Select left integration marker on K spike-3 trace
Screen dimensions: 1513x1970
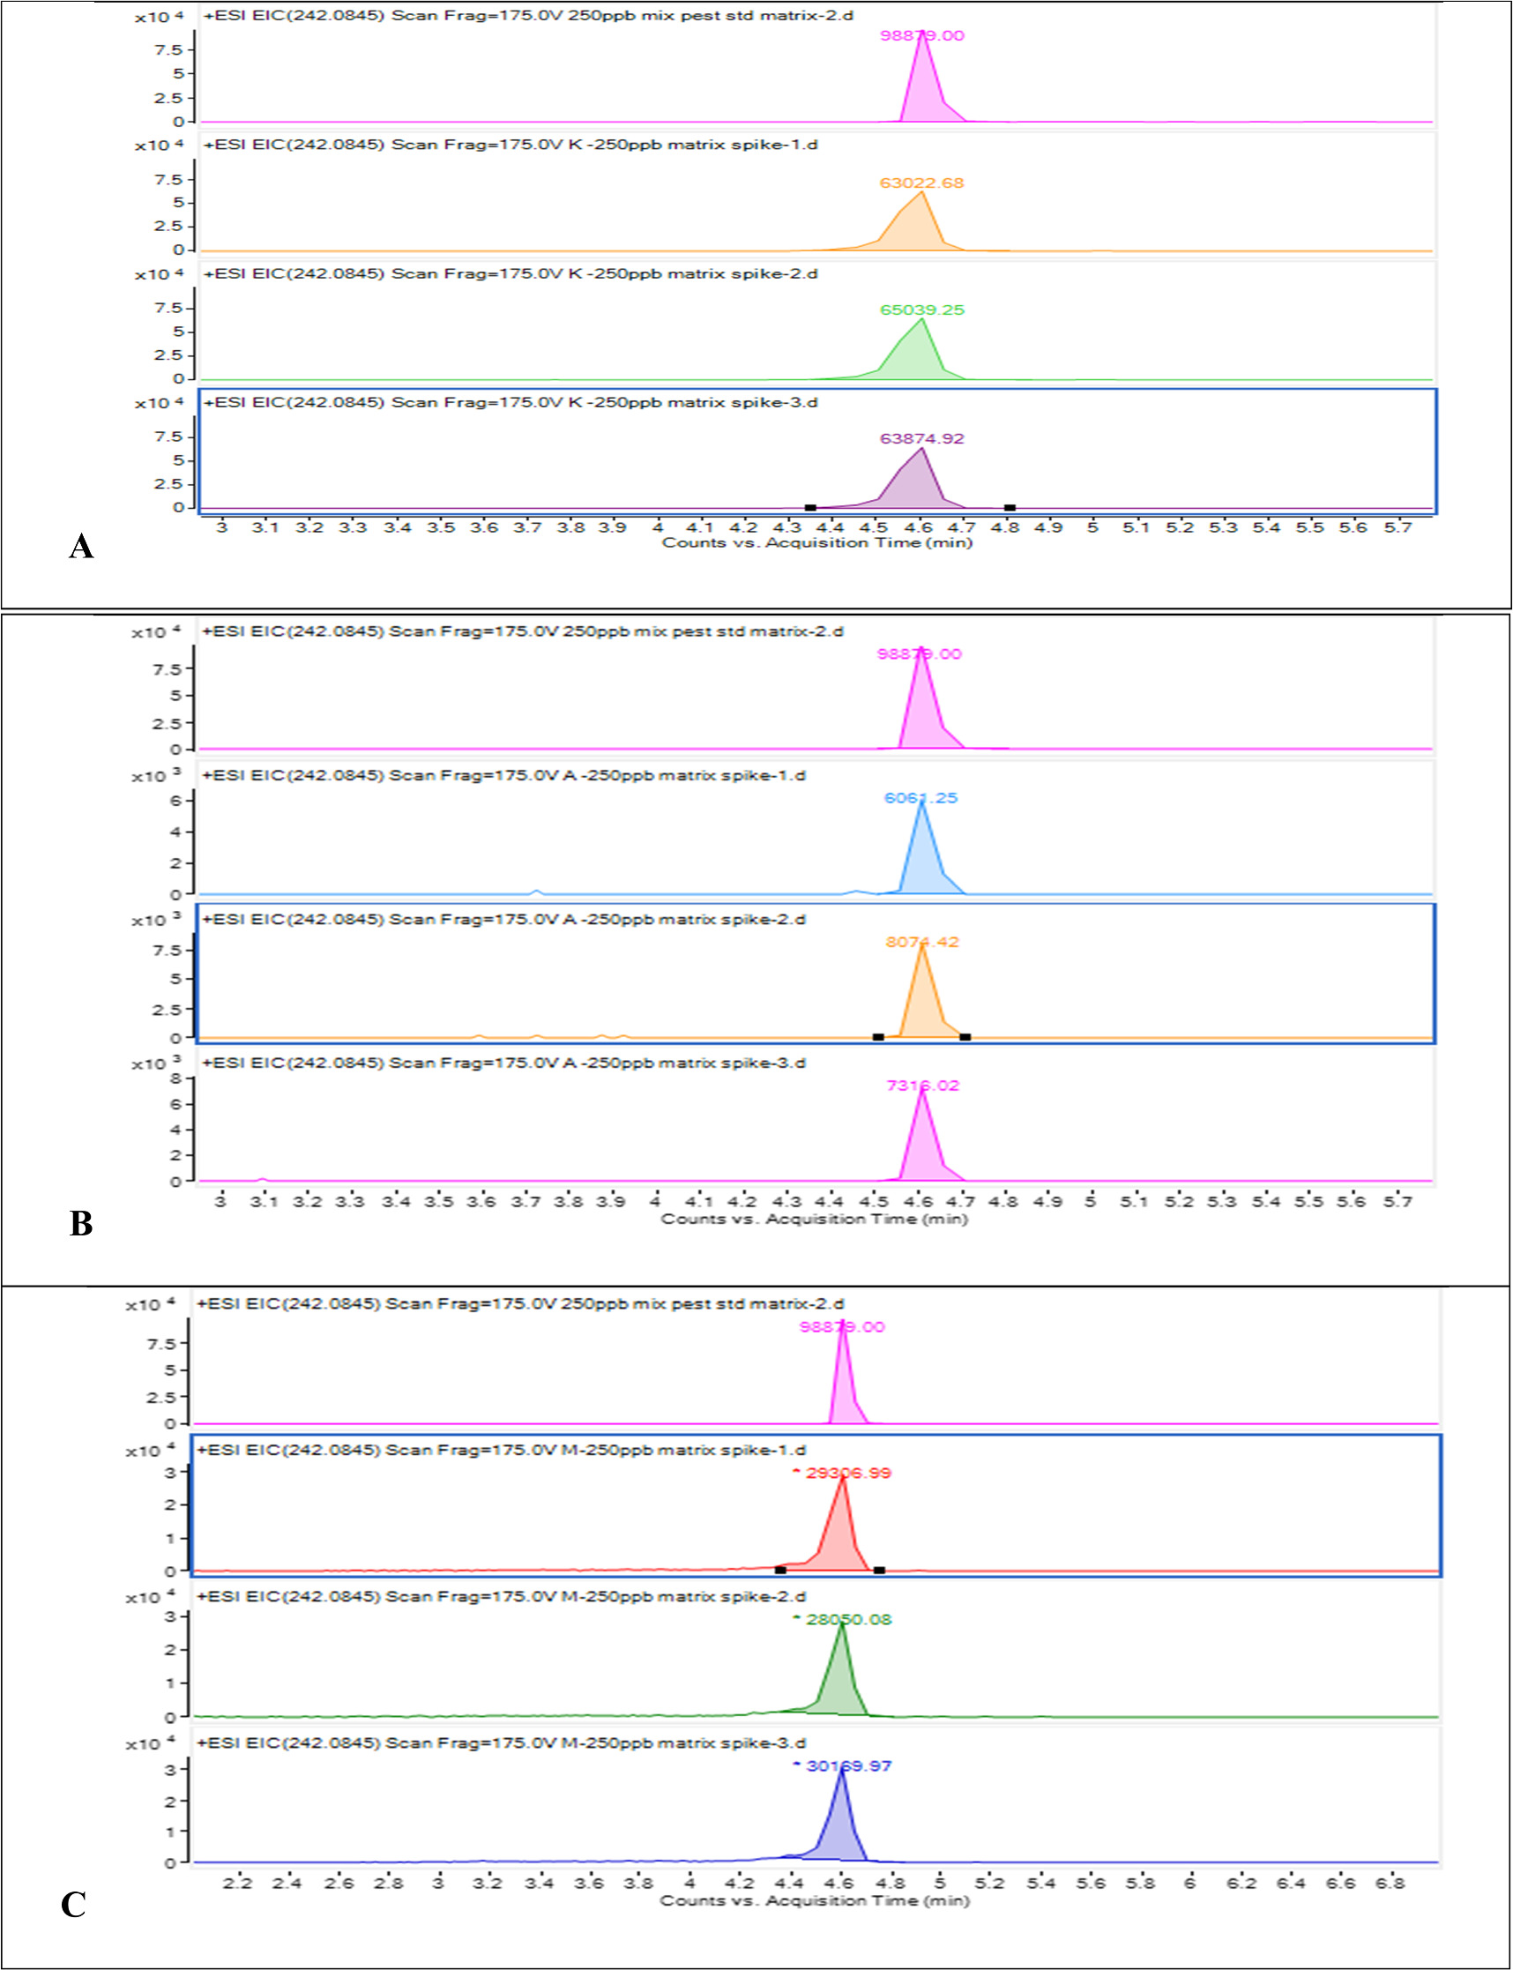point(809,506)
